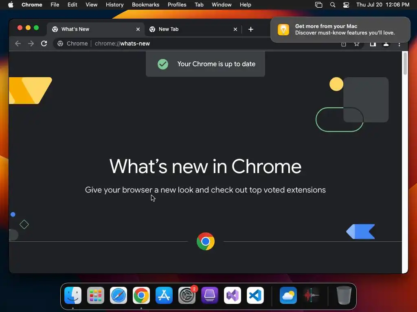The image size is (417, 312).
Task: Open the purple Mac app icon in the Dock
Action: (210, 295)
